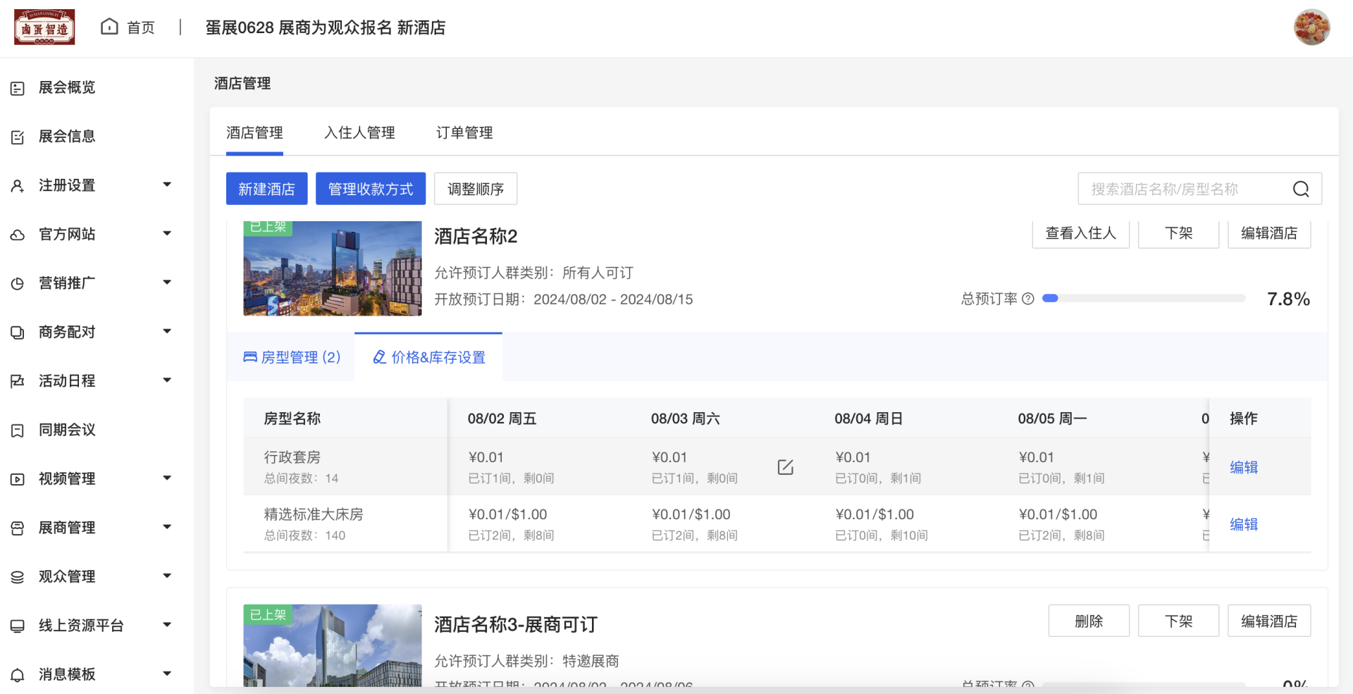This screenshot has width=1353, height=694.
Task: Click the 营销推广 pie chart icon
Action: click(18, 283)
